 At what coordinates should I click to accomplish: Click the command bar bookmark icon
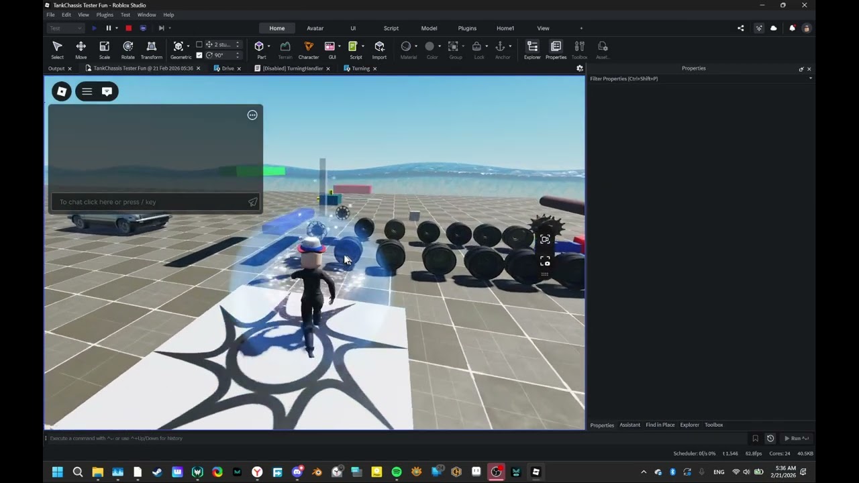(755, 438)
